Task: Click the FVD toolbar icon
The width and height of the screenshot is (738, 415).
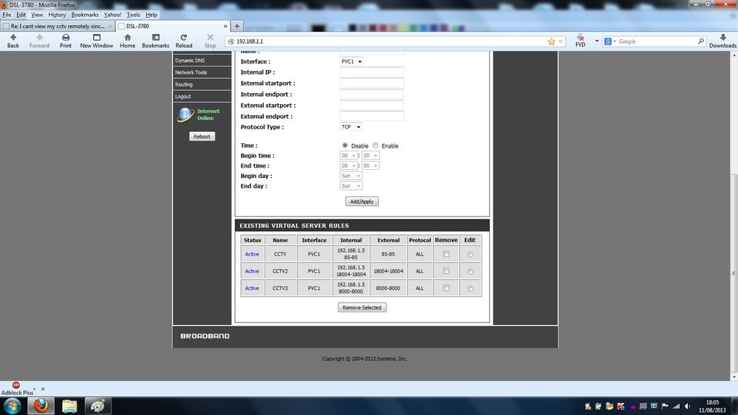Action: pyautogui.click(x=581, y=38)
